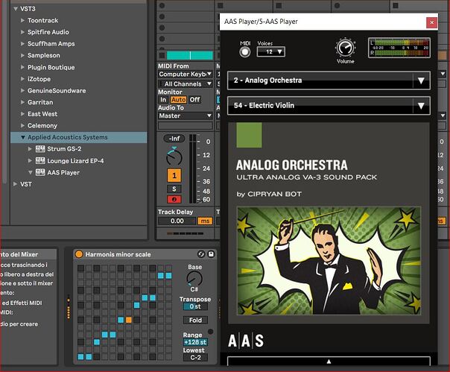Expand the GenuineSoundware folder
This screenshot has width=450, height=372.
tap(22, 90)
